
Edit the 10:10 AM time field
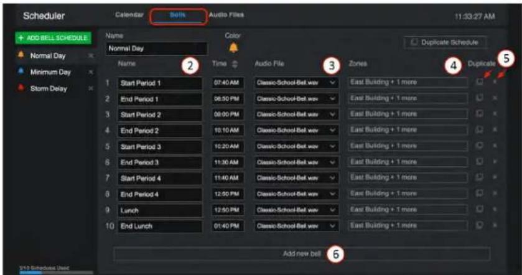pos(228,130)
